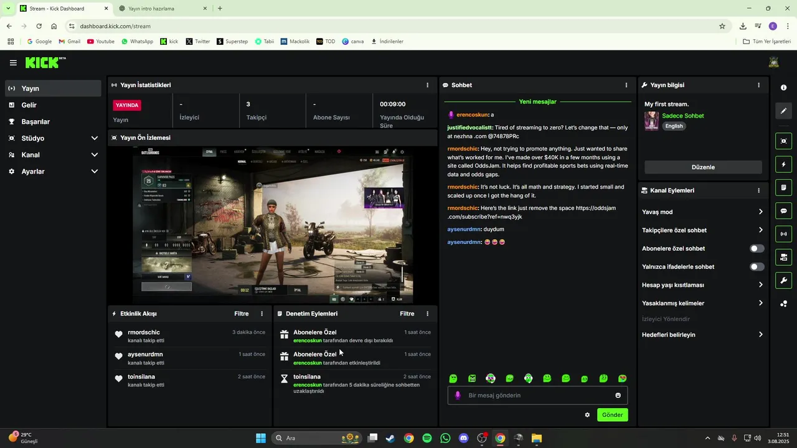Image resolution: width=797 pixels, height=448 pixels.
Task: Open Sohbet panel three-dot menu
Action: 626,85
